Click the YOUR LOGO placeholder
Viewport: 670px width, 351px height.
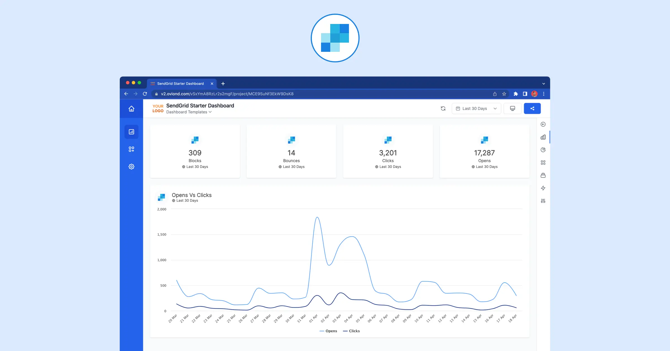point(158,108)
